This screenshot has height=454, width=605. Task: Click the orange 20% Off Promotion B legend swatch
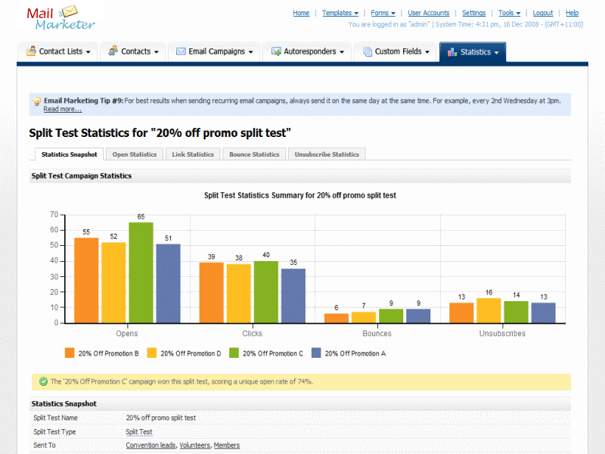pos(70,353)
